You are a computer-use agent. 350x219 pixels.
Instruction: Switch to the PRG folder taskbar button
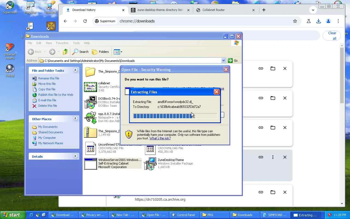pyautogui.click(x=214, y=215)
